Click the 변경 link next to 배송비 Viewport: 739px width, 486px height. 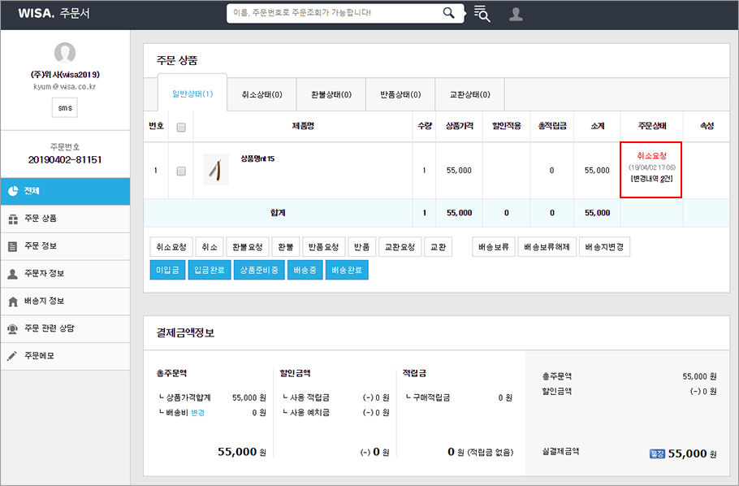pyautogui.click(x=197, y=413)
